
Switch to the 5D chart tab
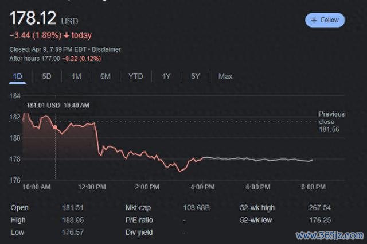click(46, 76)
